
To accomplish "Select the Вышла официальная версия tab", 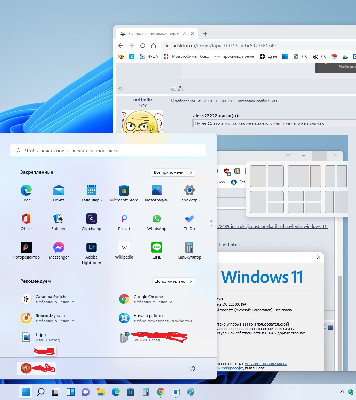I will tap(157, 34).
